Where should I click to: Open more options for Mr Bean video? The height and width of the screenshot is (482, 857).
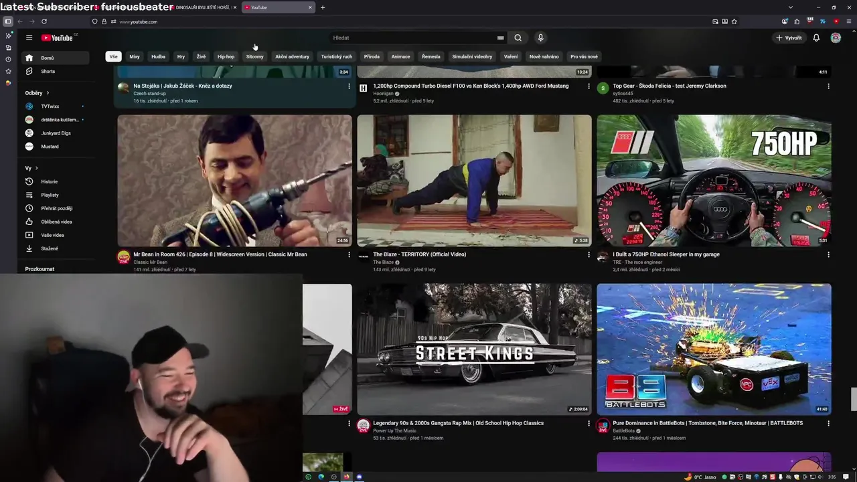point(349,254)
